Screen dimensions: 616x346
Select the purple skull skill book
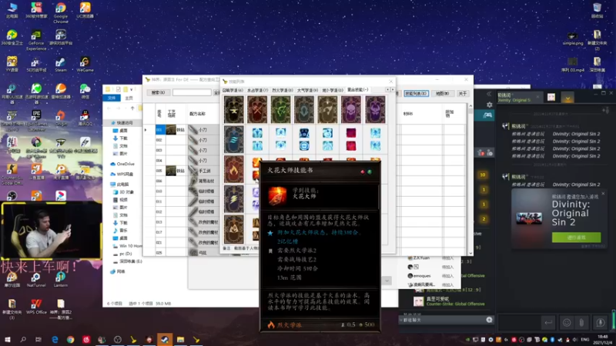351,109
